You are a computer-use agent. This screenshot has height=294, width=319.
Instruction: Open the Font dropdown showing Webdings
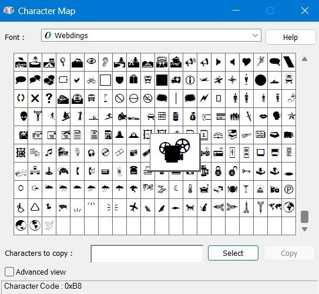tap(151, 35)
